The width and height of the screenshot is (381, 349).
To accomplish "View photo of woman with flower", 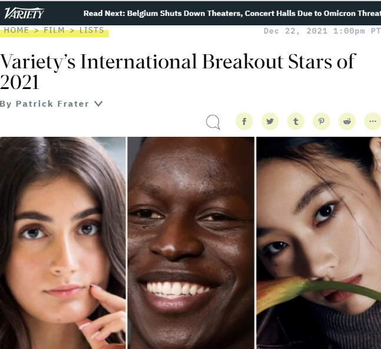I will [319, 243].
